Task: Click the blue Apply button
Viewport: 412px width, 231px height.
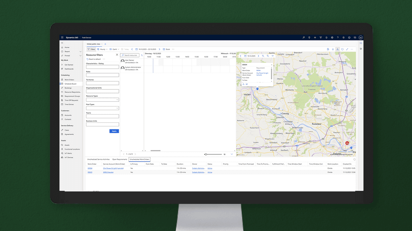Action: [x=114, y=131]
